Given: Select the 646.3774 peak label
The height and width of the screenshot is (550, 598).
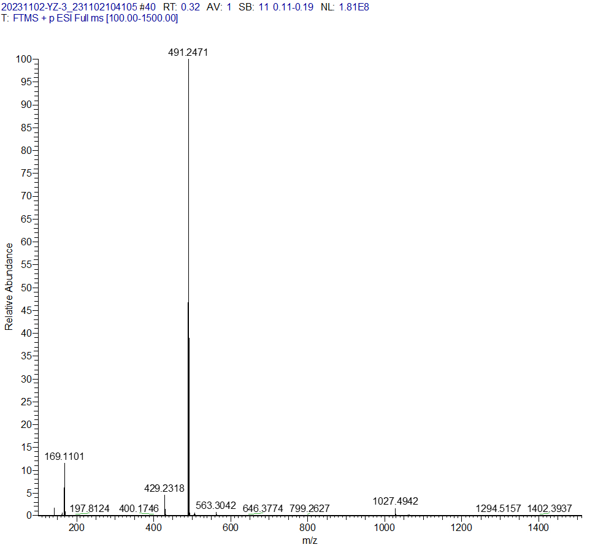Looking at the screenshot, I should pyautogui.click(x=263, y=508).
